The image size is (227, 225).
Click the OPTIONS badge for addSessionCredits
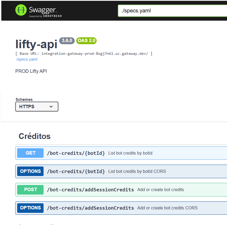30,208
